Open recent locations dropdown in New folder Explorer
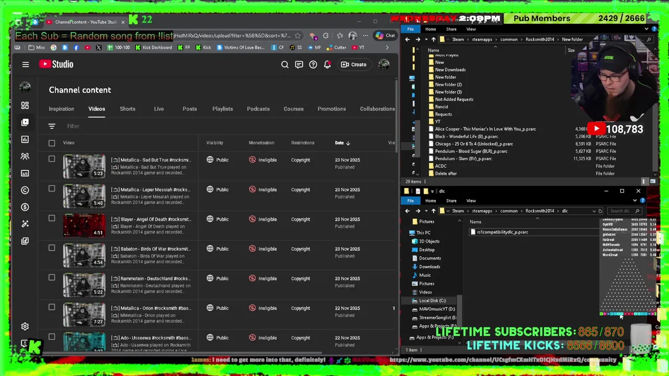669x376 pixels. [426, 39]
